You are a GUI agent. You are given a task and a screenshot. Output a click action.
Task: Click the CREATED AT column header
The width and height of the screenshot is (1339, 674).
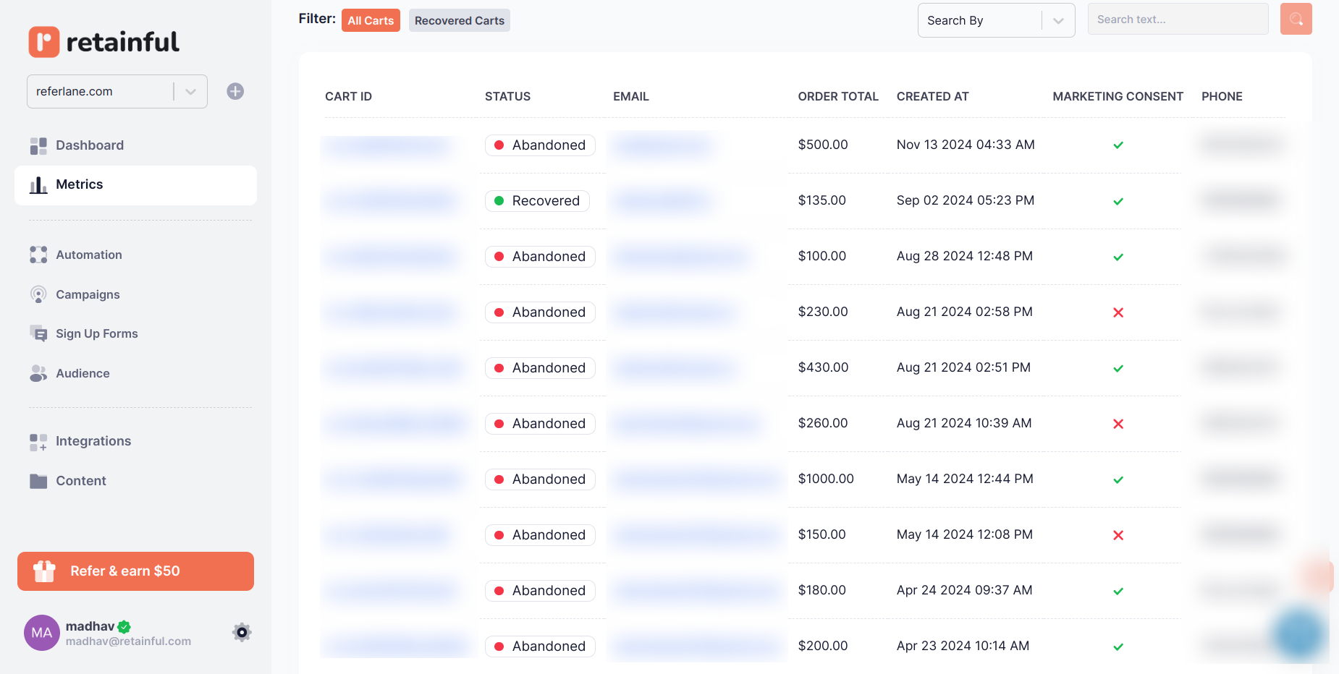932,96
